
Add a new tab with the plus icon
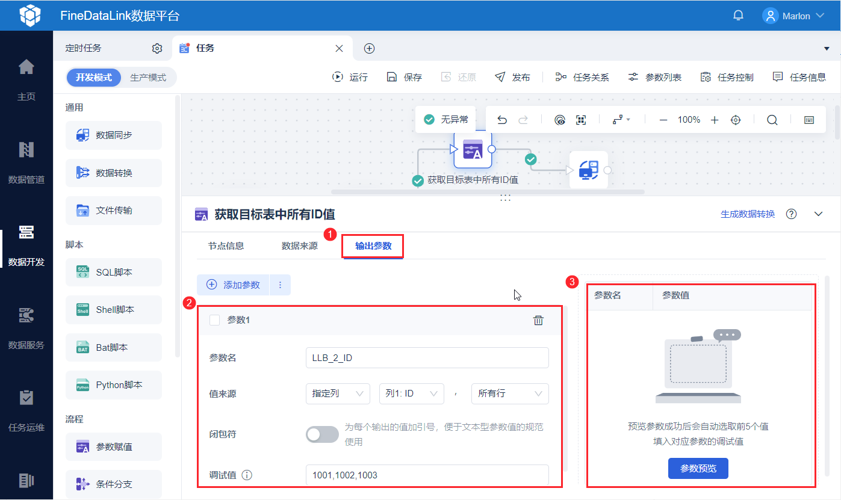[x=370, y=49]
